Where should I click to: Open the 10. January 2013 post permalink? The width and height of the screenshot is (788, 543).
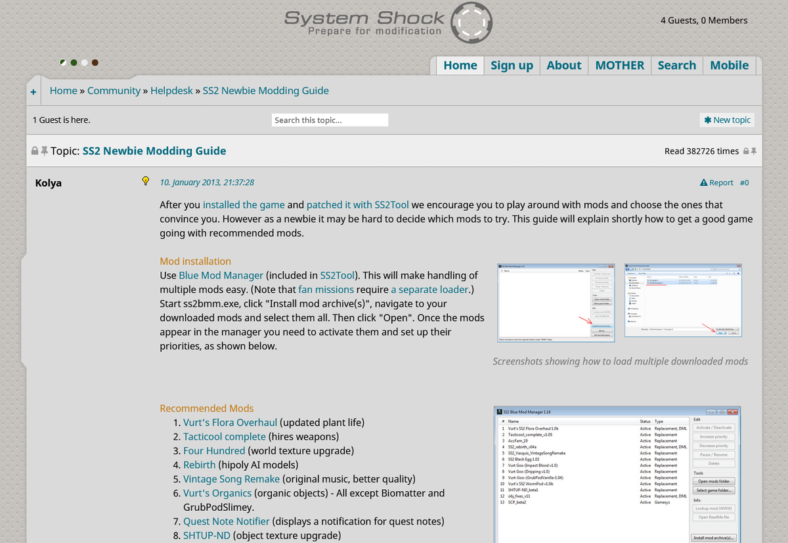[x=207, y=183]
